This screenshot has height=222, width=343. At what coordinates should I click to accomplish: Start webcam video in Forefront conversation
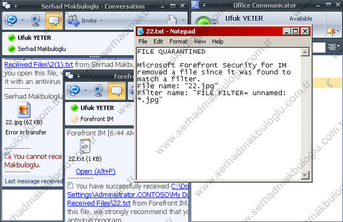pyautogui.click(x=99, y=90)
